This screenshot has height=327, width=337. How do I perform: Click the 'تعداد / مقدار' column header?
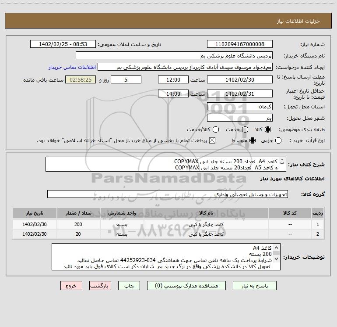pos(78,213)
